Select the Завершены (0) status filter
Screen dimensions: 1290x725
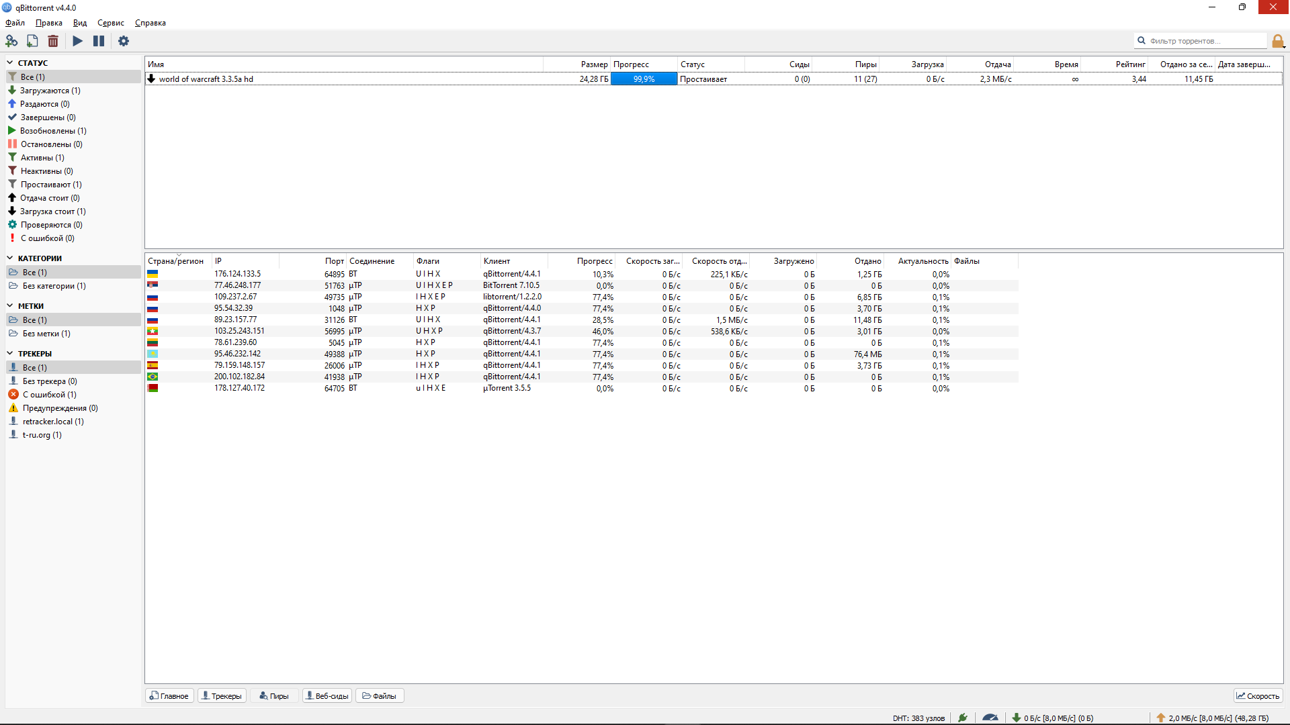(x=73, y=117)
